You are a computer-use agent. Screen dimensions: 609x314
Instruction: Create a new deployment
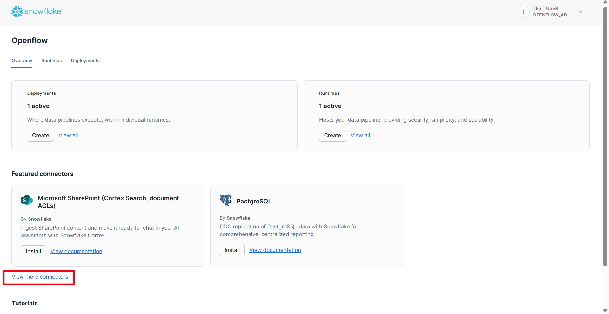(41, 136)
